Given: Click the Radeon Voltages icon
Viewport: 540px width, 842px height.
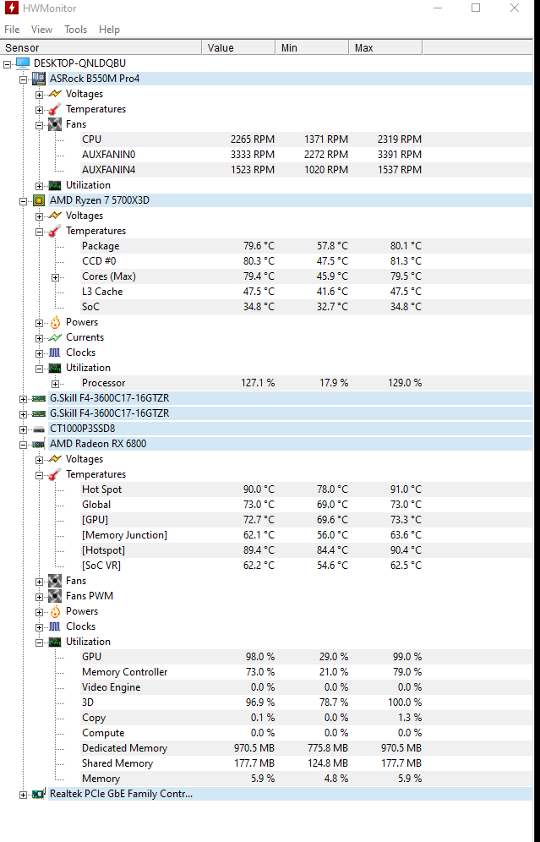Looking at the screenshot, I should pyautogui.click(x=55, y=459).
